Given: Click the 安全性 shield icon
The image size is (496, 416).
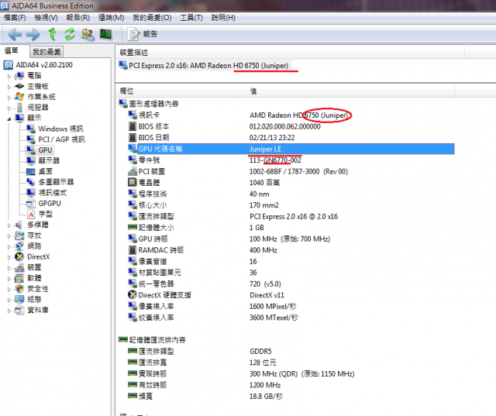Looking at the screenshot, I should coord(19,289).
